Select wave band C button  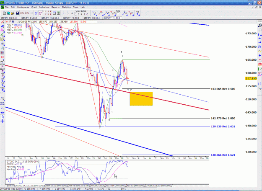coord(87,14)
